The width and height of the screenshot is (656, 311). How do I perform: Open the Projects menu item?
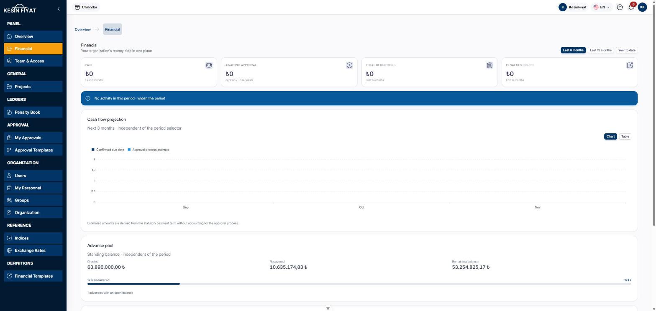coord(33,87)
